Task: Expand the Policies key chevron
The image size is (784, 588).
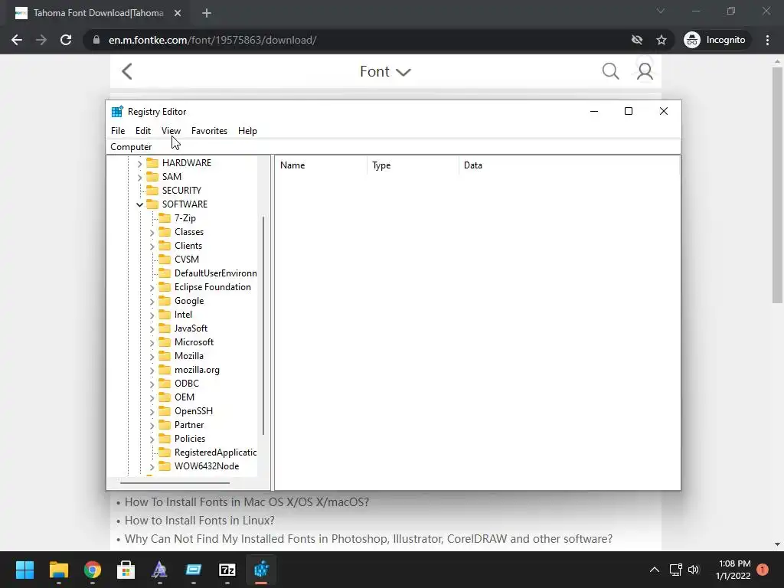Action: [x=152, y=439]
